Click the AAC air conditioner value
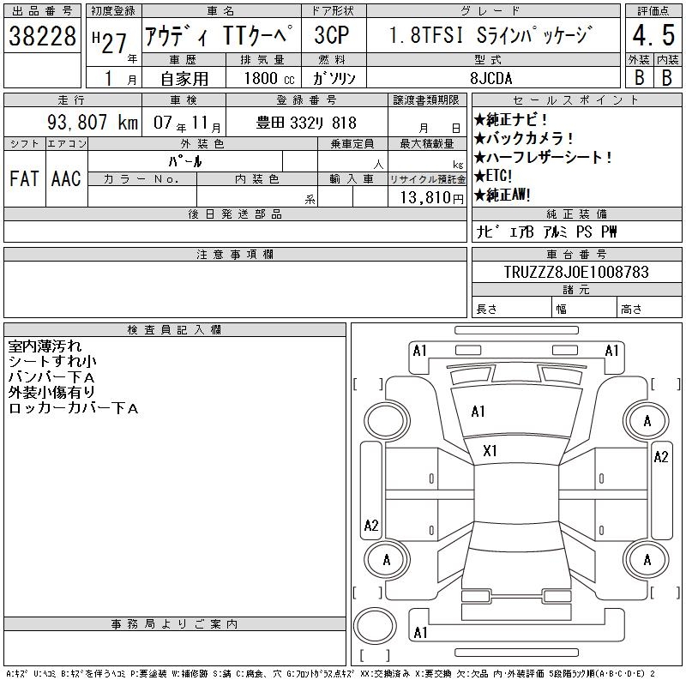 click(66, 178)
